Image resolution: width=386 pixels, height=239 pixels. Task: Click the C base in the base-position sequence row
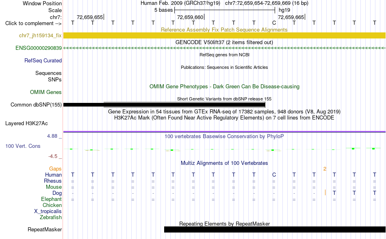tap(274, 23)
